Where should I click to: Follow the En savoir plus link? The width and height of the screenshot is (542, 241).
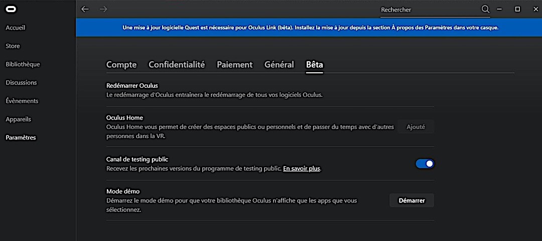[302, 169]
